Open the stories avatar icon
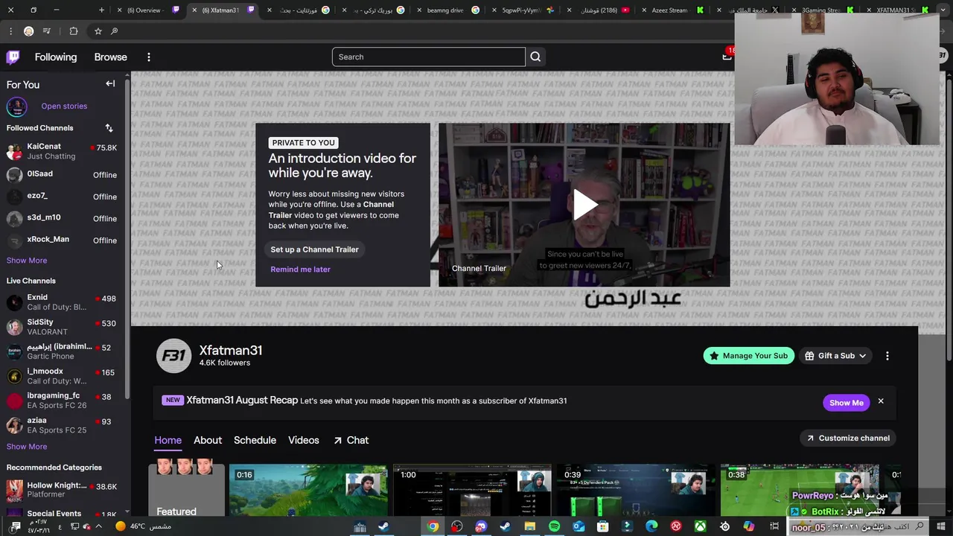Screen dimensions: 953x536 (16, 106)
